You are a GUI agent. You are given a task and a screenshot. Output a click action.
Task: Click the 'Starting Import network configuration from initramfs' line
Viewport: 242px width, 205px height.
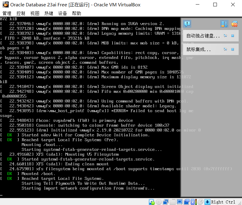(88, 188)
